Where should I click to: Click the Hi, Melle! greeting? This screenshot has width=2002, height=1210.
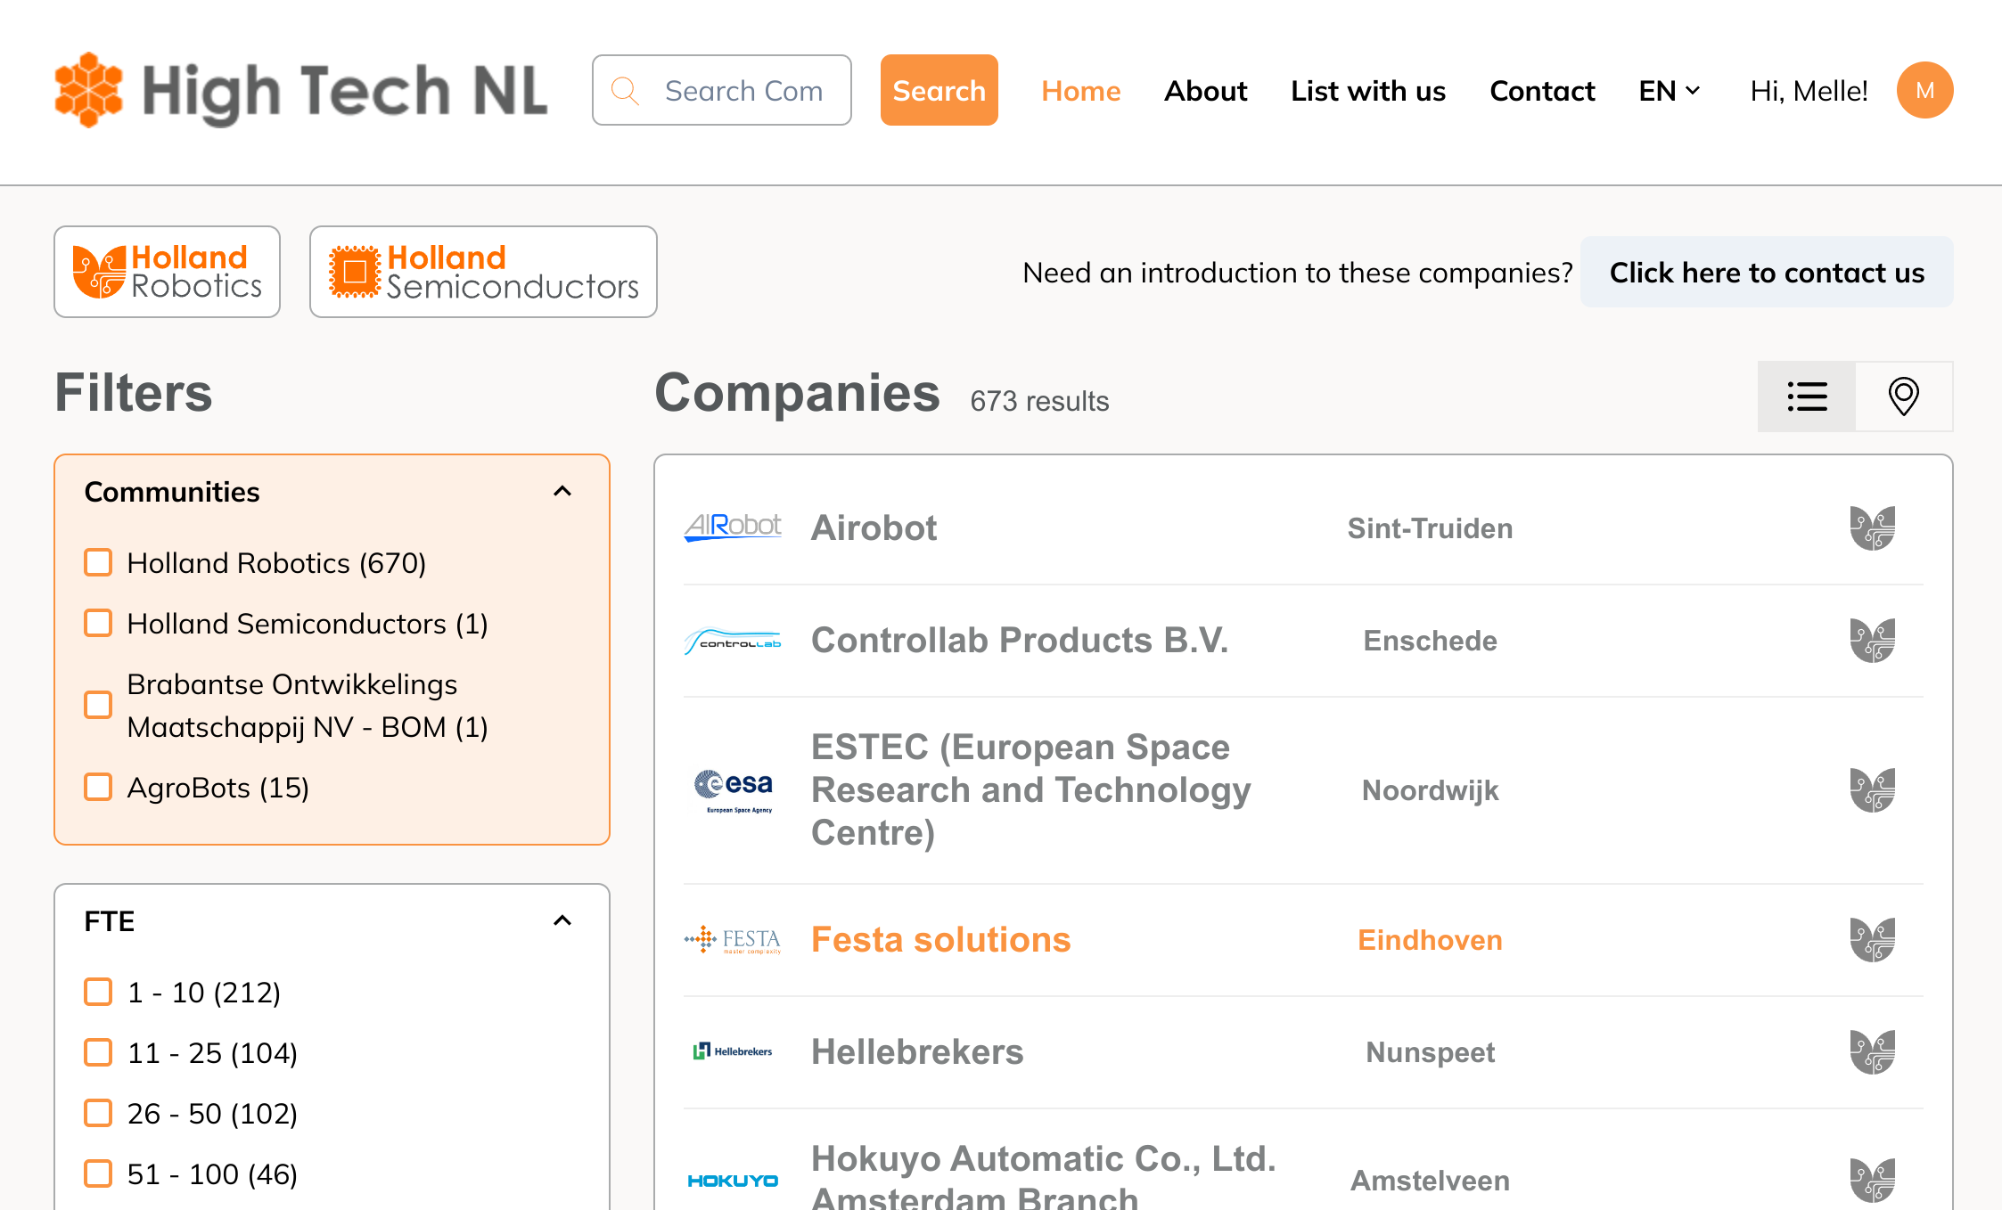1809,91
